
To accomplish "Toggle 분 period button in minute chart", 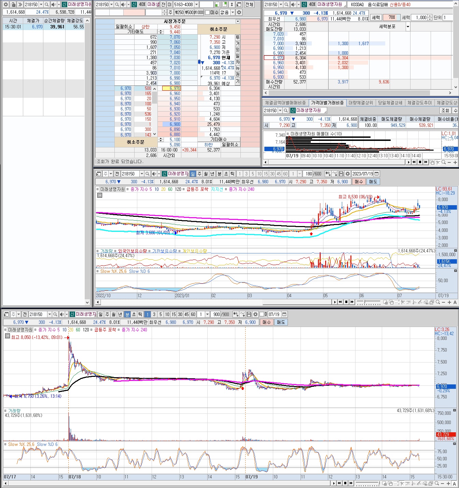I will pyautogui.click(x=127, y=314).
